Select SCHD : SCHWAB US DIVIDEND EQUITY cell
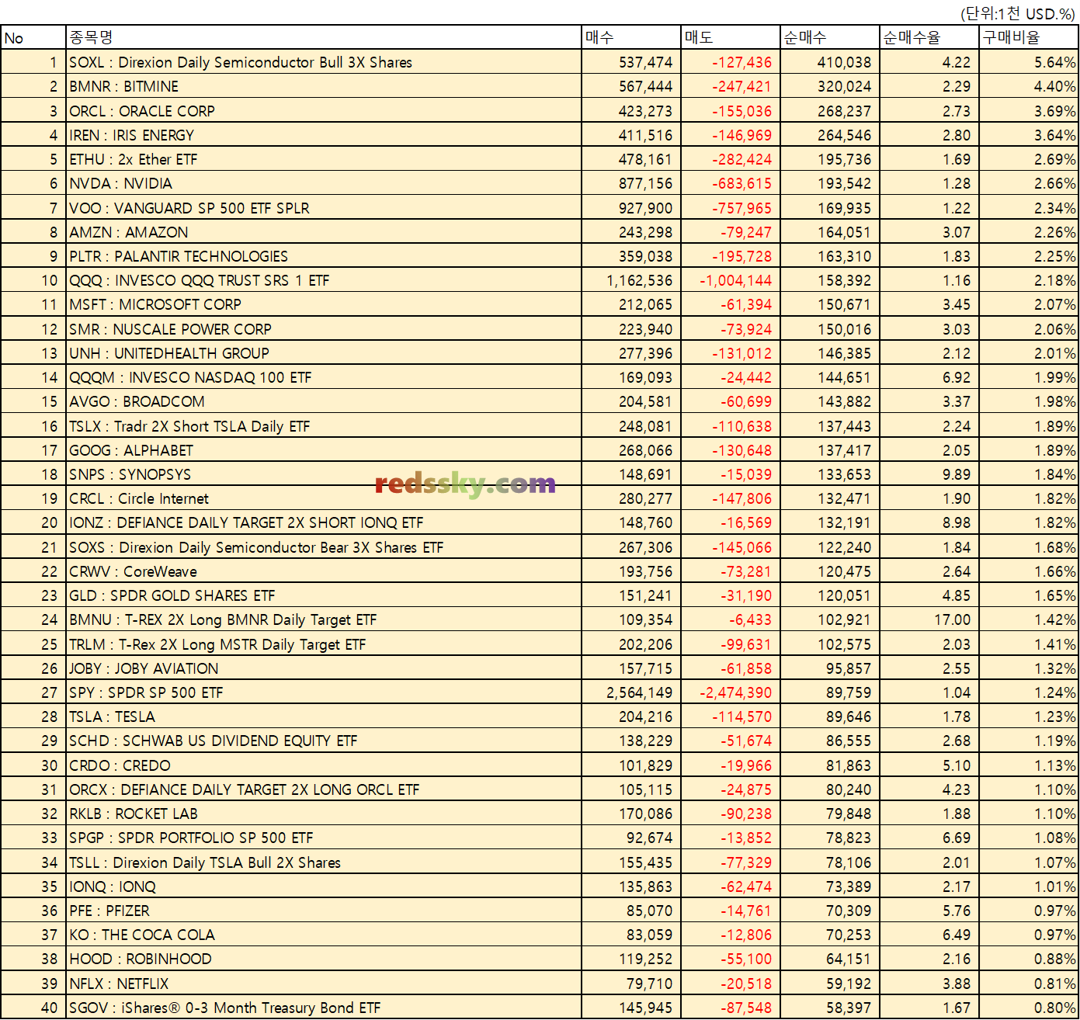 (x=324, y=741)
